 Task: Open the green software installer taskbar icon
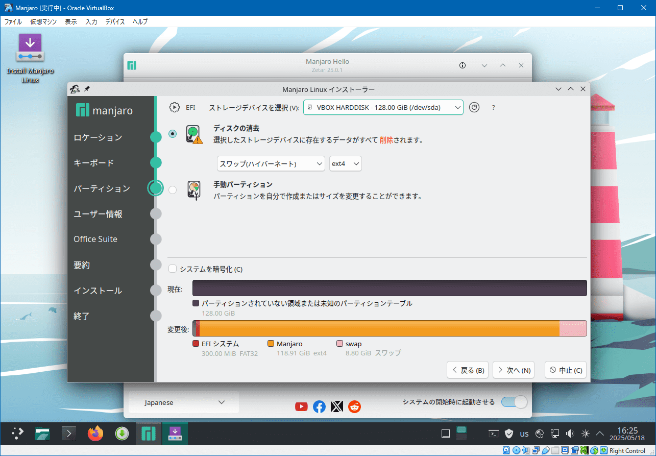click(x=122, y=434)
